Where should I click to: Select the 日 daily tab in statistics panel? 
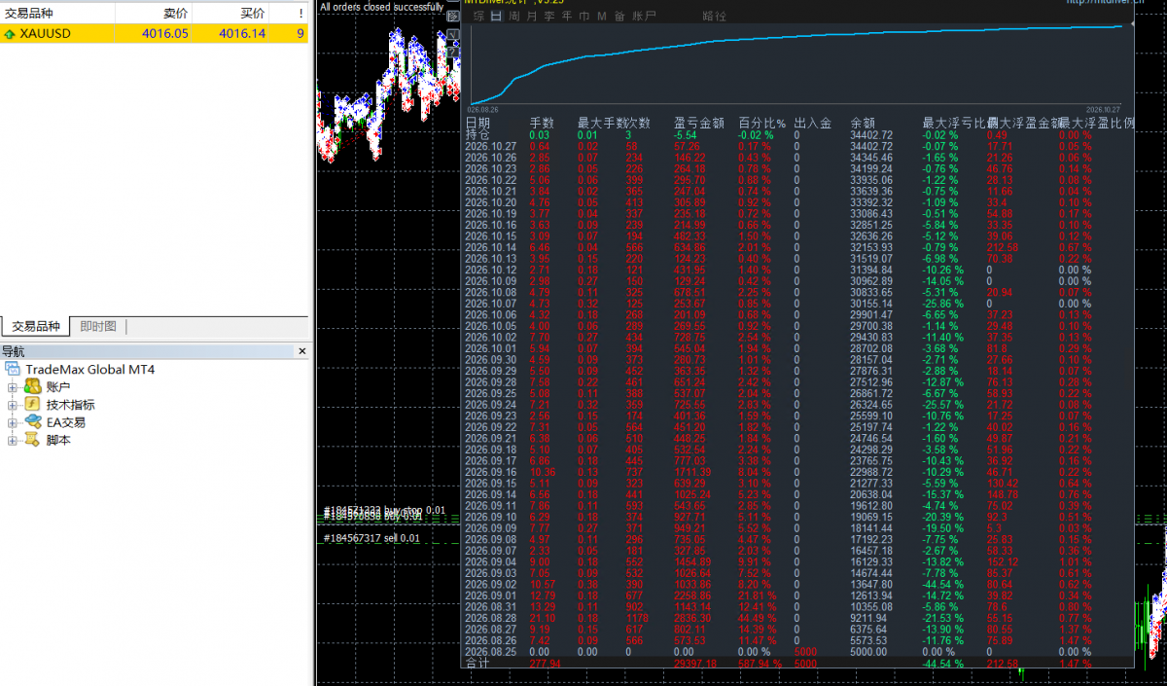[x=496, y=17]
